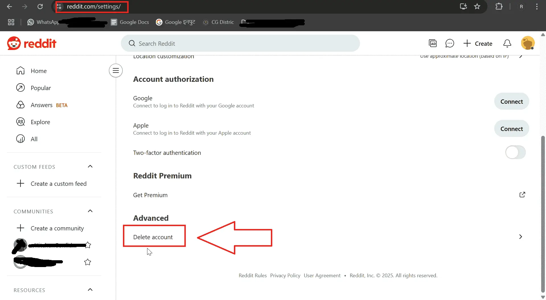Open Location customization chevron
The width and height of the screenshot is (546, 300).
click(x=521, y=56)
